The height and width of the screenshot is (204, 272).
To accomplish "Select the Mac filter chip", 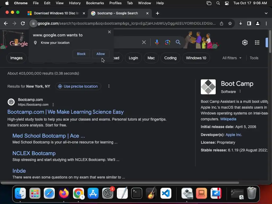I will click(151, 58).
